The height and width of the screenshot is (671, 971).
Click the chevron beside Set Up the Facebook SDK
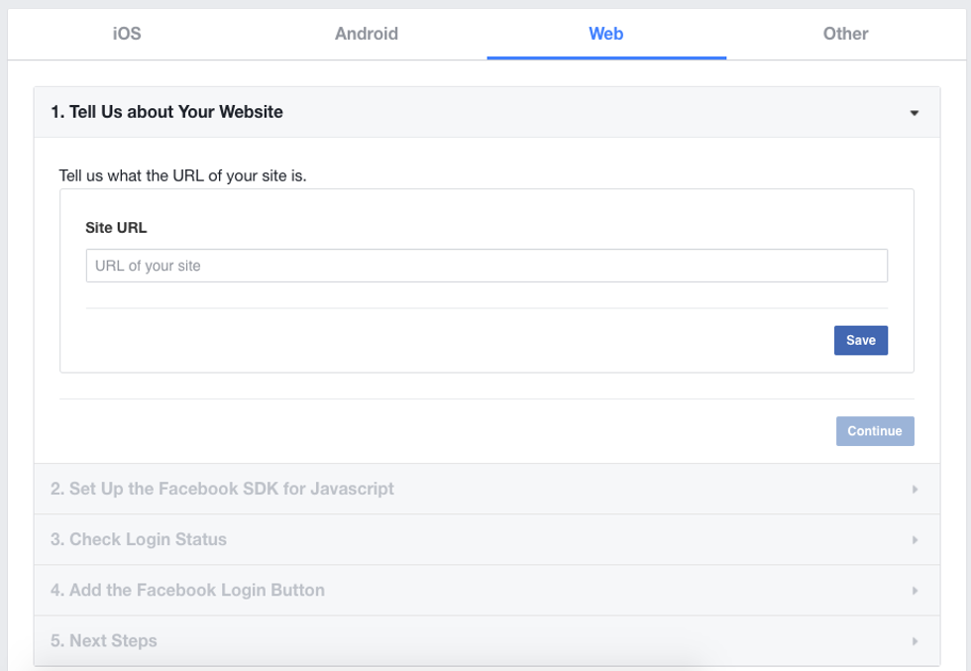pos(915,489)
